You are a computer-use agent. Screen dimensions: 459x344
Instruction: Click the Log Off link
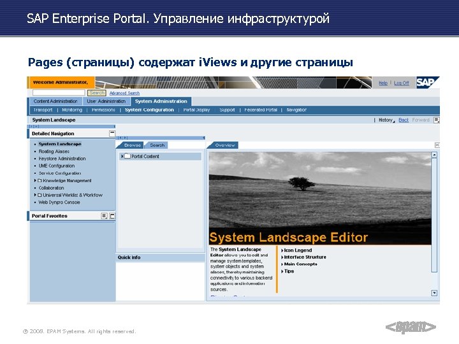402,83
